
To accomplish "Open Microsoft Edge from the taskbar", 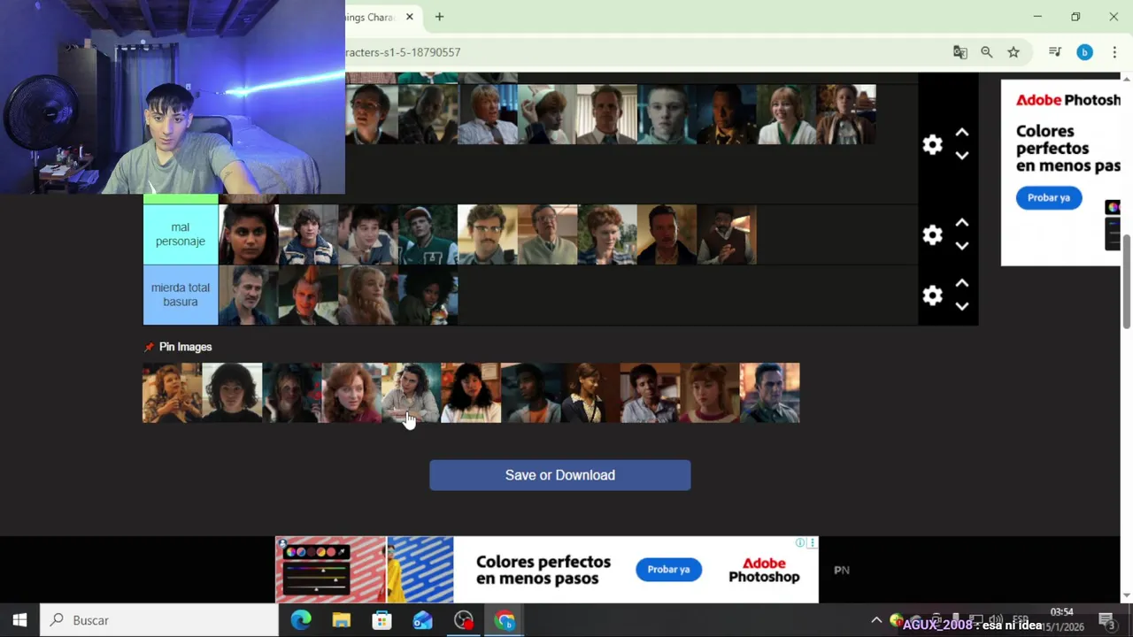I will point(301,620).
